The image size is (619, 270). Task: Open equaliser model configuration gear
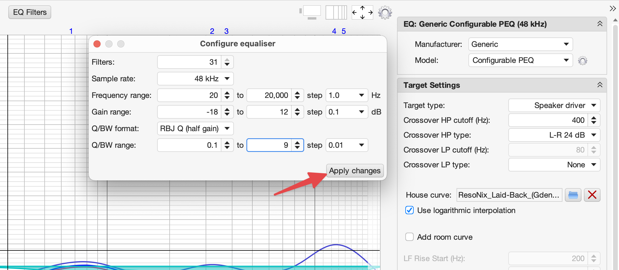(582, 61)
